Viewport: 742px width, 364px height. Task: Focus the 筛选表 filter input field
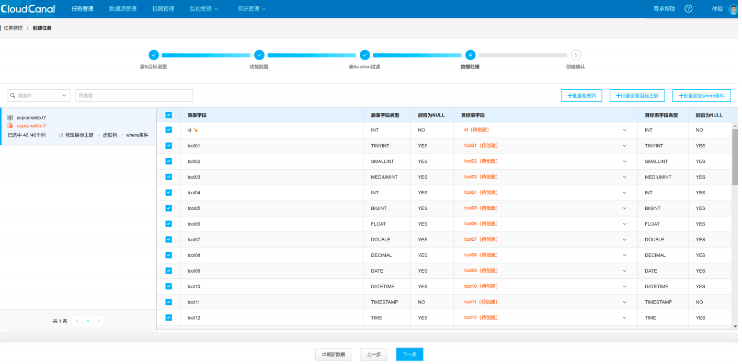pyautogui.click(x=134, y=96)
